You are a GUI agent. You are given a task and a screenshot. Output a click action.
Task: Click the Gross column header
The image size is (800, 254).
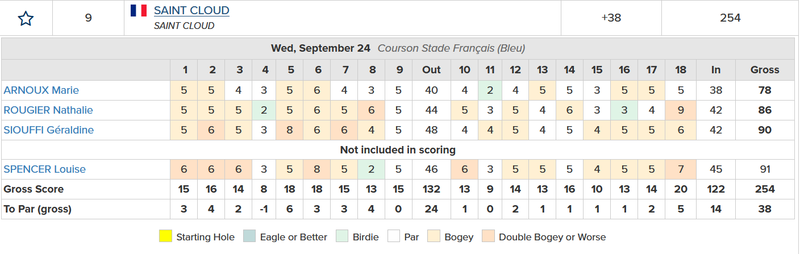(x=764, y=70)
